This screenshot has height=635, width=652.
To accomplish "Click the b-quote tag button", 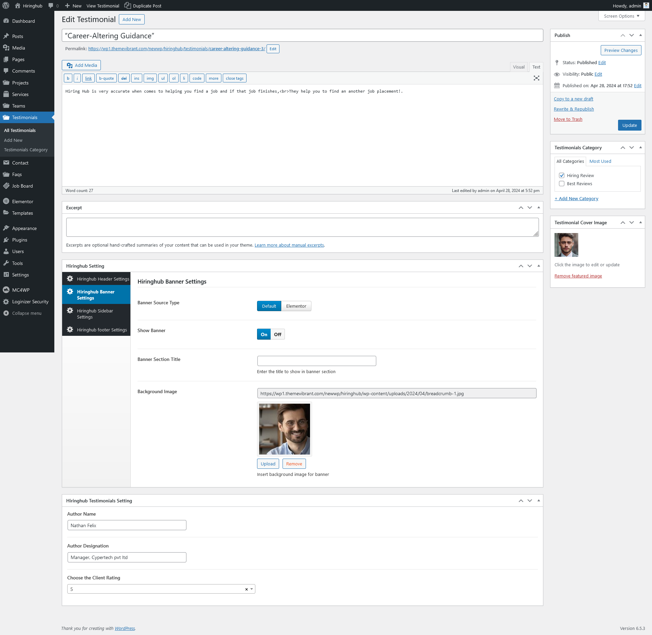I will [x=107, y=78].
